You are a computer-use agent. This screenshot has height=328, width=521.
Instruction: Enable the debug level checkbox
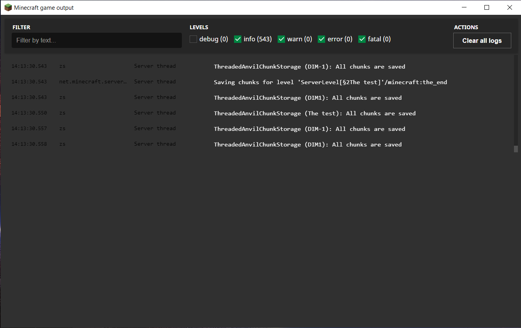coord(194,39)
